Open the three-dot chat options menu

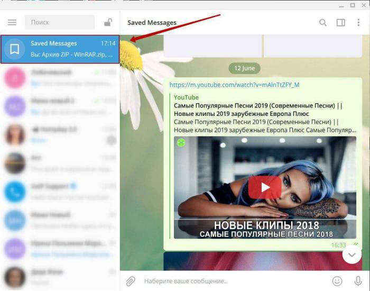pos(358,23)
